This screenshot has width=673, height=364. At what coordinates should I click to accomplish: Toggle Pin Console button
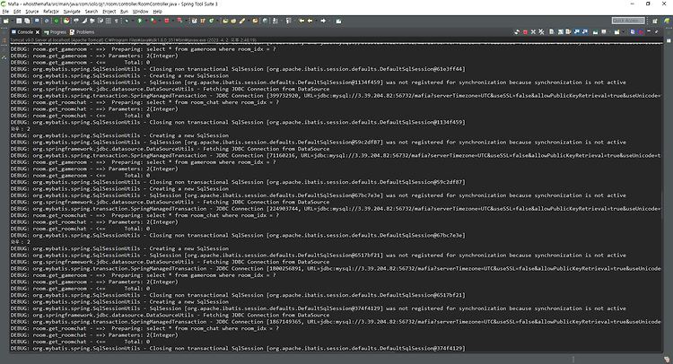tap(595, 31)
